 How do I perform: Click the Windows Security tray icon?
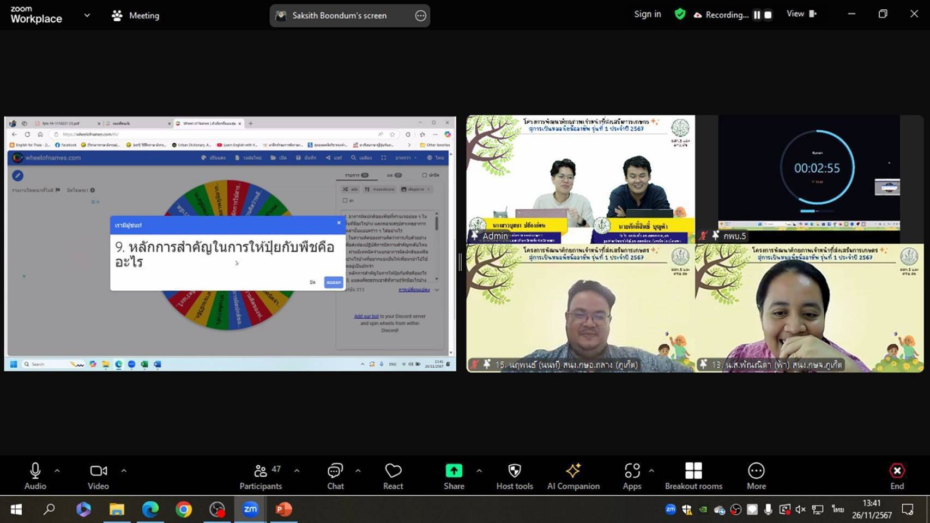click(x=687, y=509)
